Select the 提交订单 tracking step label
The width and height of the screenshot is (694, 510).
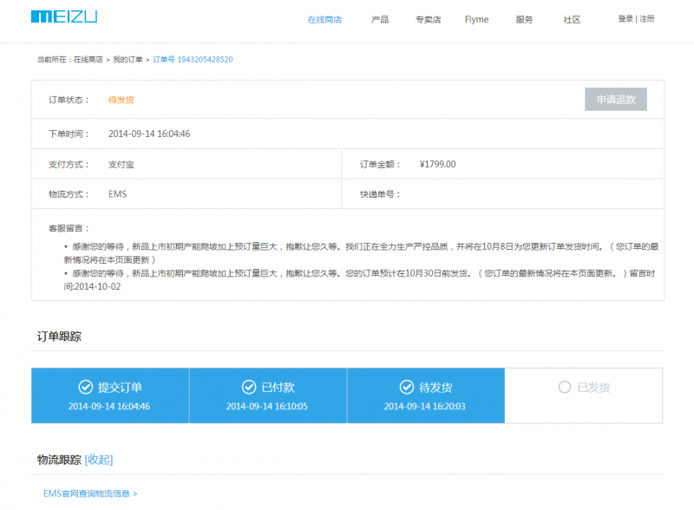tap(120, 388)
